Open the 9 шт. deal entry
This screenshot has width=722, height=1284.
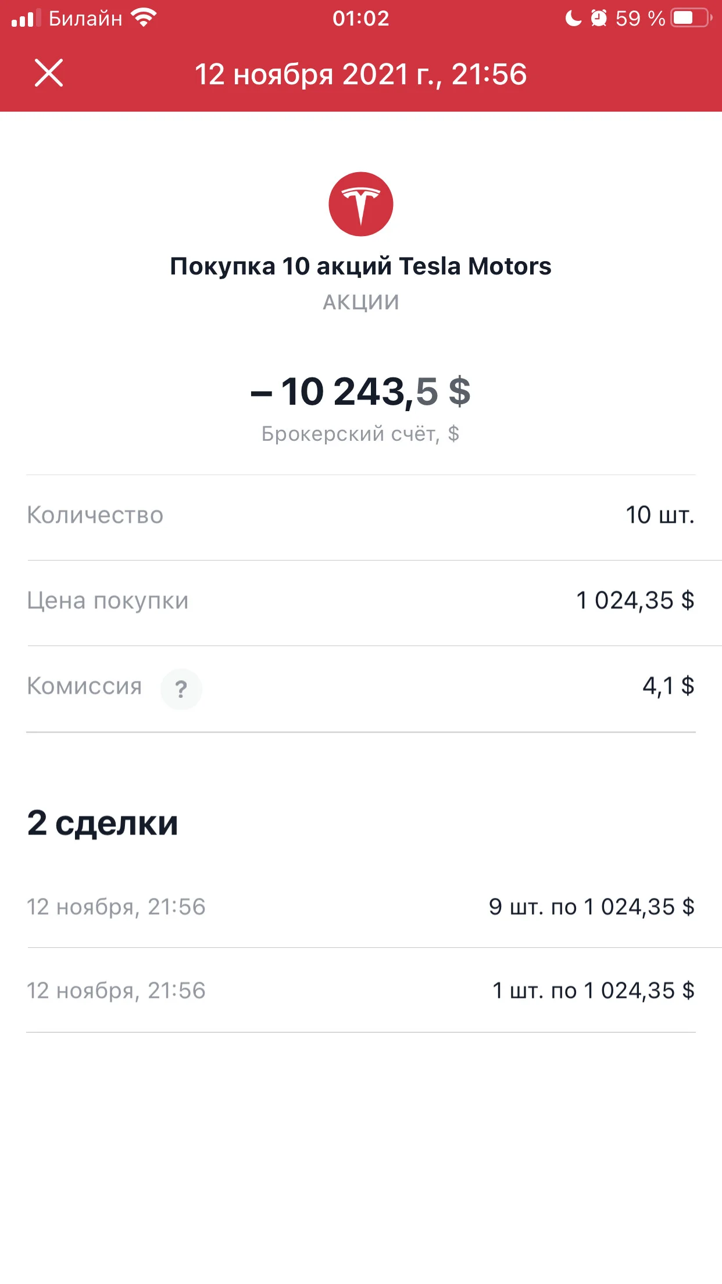(361, 907)
